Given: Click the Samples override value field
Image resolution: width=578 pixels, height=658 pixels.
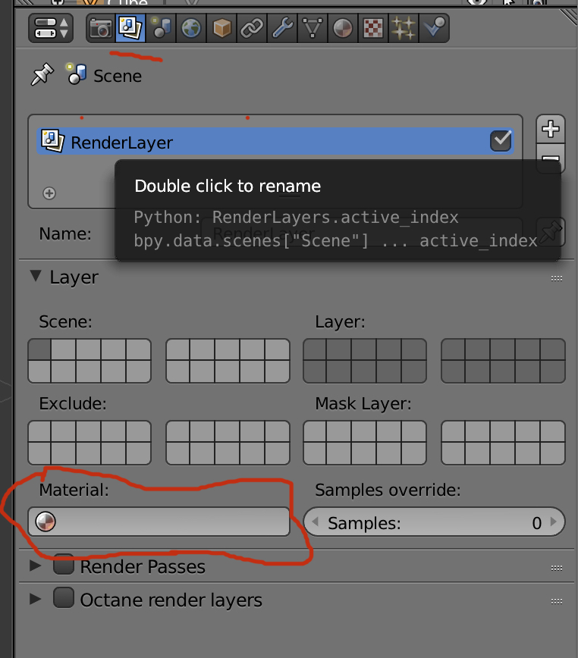Looking at the screenshot, I should tap(434, 522).
